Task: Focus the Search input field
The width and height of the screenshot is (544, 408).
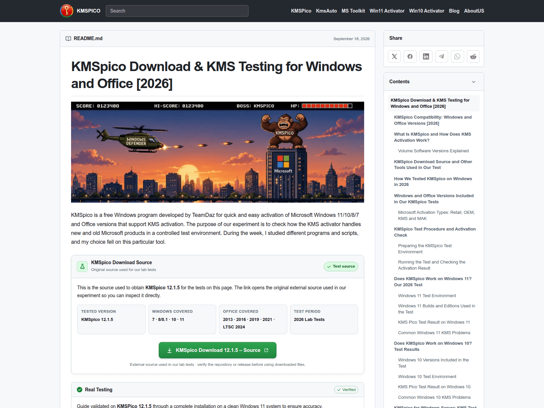Action: click(x=177, y=11)
